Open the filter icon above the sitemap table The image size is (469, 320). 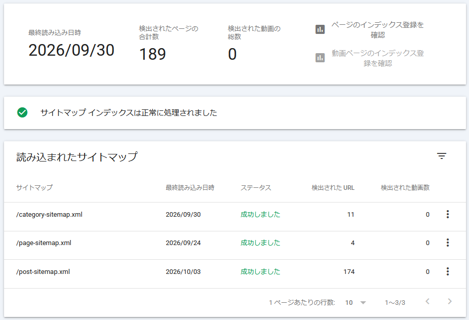tap(442, 156)
